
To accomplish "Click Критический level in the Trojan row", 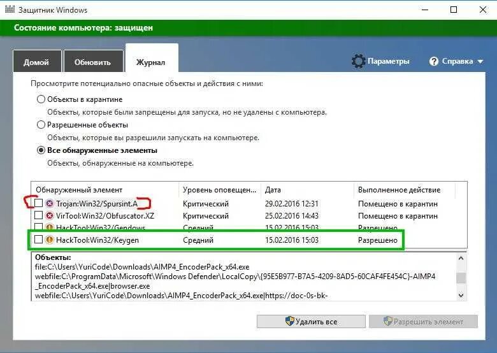I will tap(206, 204).
